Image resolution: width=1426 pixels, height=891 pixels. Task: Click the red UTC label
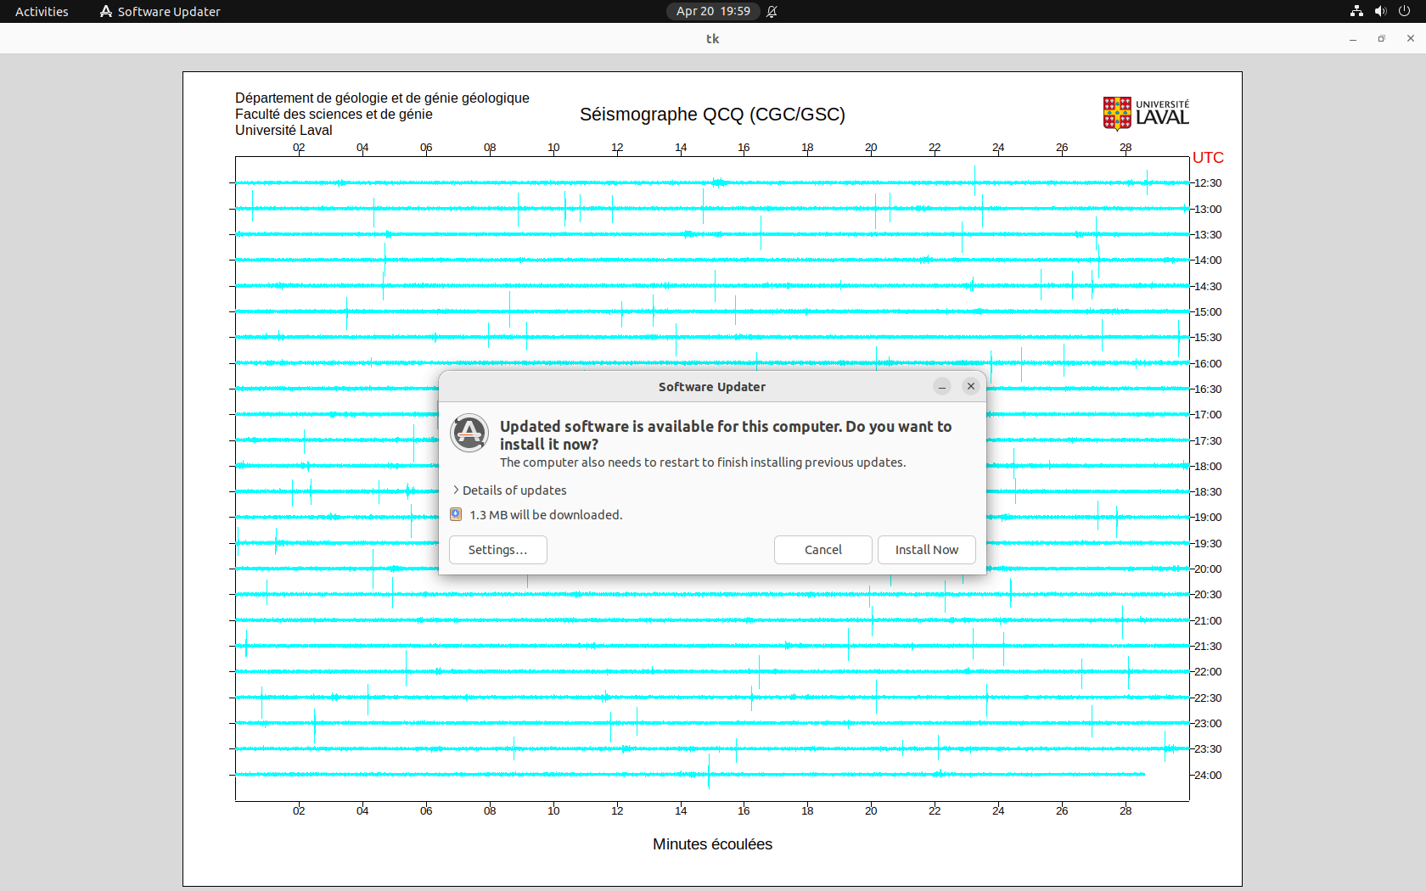(x=1208, y=158)
